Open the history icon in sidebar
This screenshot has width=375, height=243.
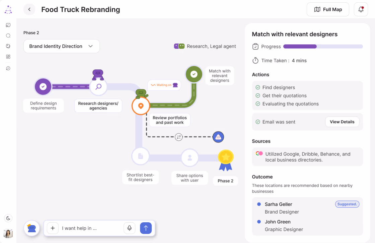click(8, 68)
